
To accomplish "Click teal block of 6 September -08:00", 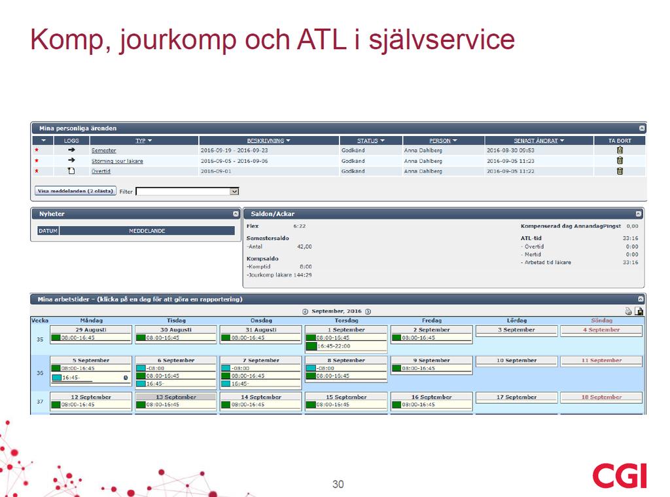I will coord(141,368).
